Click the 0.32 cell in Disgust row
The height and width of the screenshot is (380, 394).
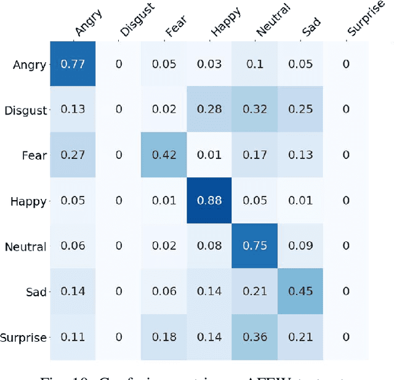(254, 110)
